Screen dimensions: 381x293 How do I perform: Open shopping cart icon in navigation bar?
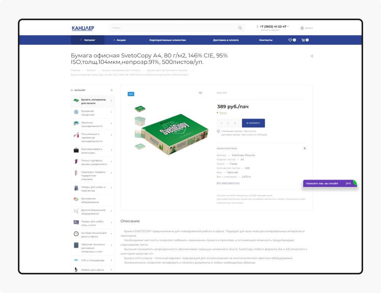coord(303,40)
